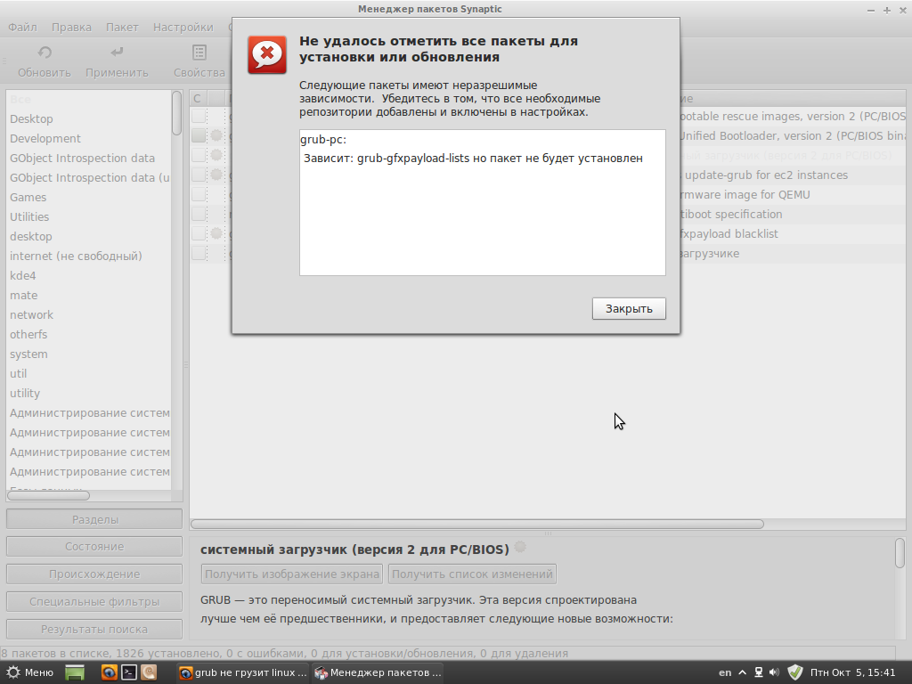The image size is (912, 684).
Task: Click the Результаты поиска button
Action: click(94, 629)
